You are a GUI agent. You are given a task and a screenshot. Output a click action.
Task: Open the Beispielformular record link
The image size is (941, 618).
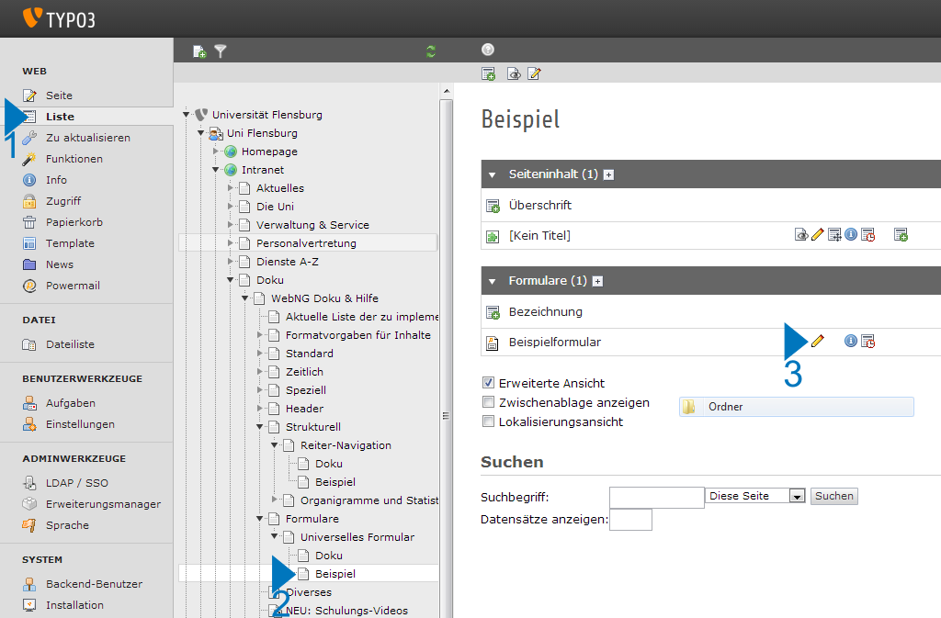click(x=554, y=342)
